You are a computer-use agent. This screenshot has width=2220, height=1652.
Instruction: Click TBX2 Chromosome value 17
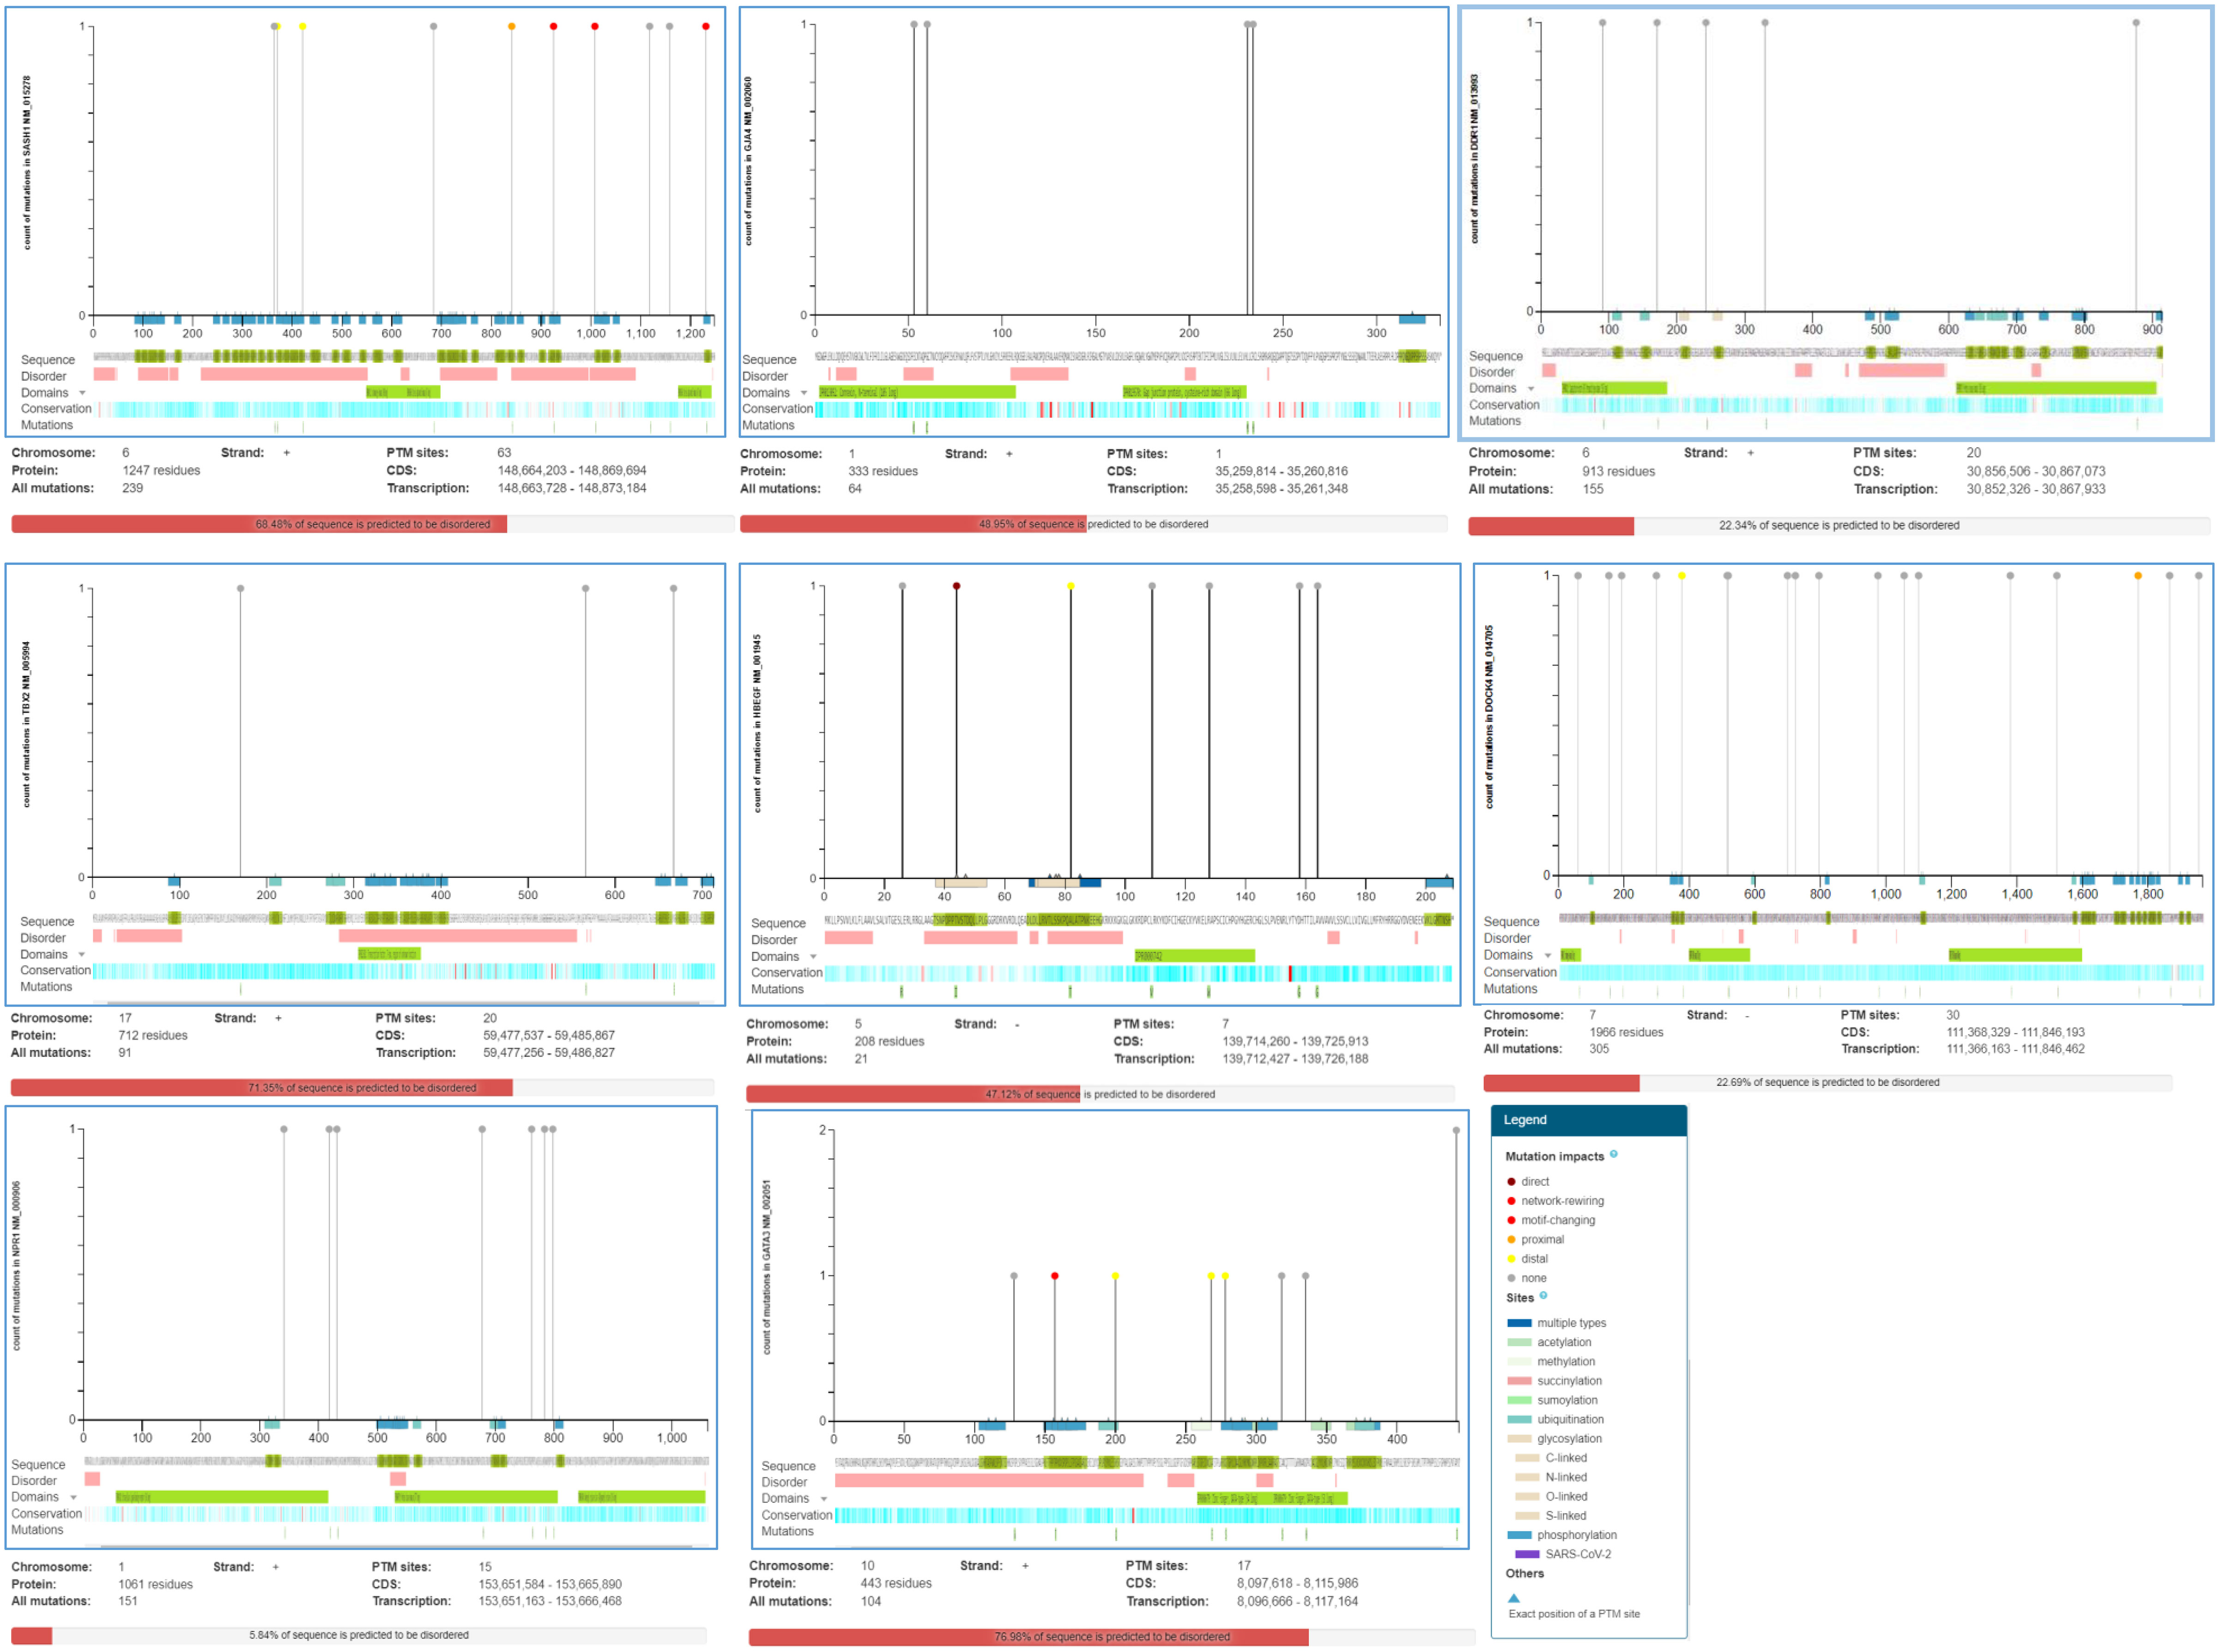pos(125,1018)
